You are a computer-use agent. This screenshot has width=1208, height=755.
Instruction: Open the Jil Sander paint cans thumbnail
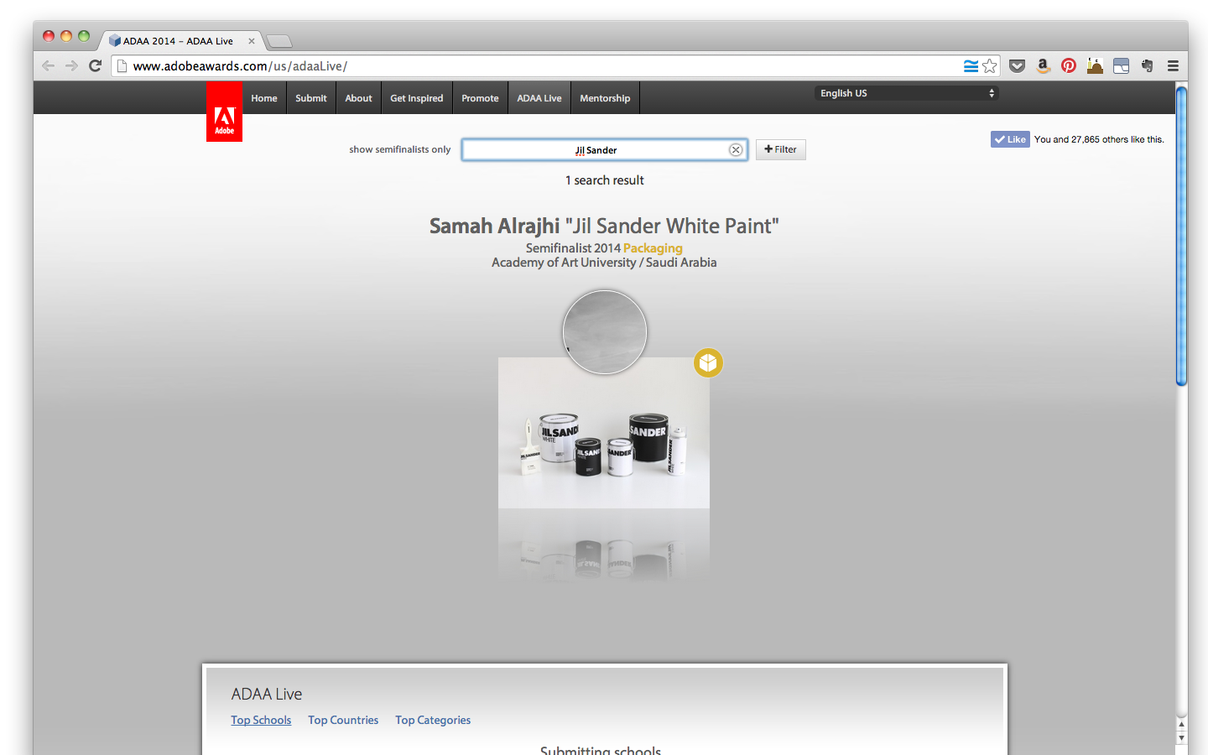click(x=604, y=433)
